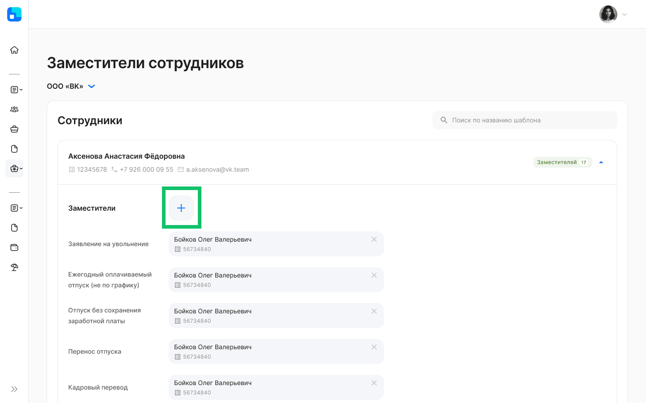
Task: Remove deputy for Кадровый перевод
Action: [x=374, y=383]
